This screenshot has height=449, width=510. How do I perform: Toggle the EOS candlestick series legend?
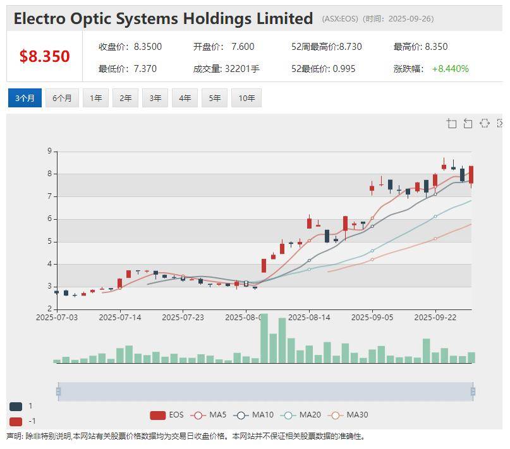167,415
